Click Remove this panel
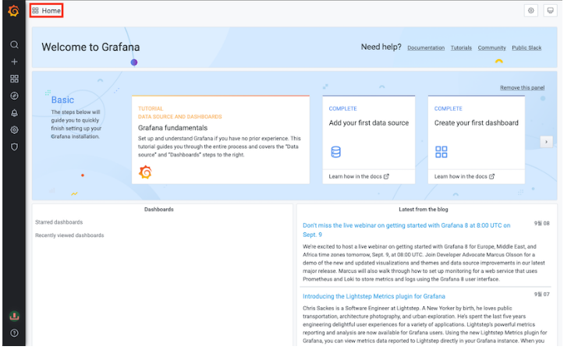 (x=522, y=87)
